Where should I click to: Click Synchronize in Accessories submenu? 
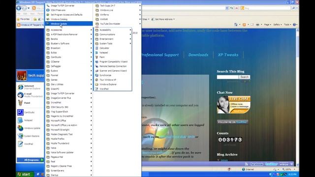point(113,75)
